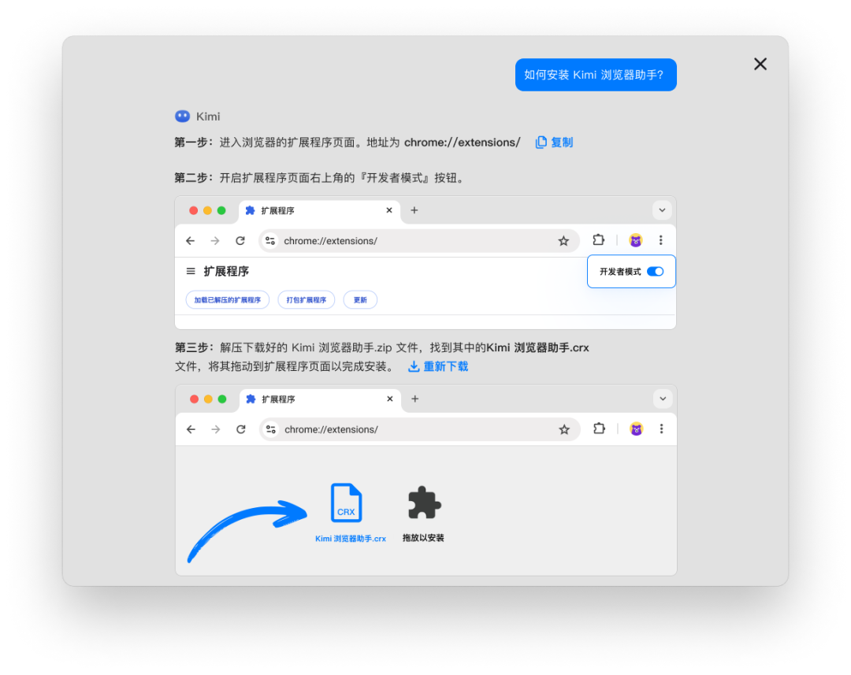Click the dark puzzle piece drop icon
Screen dimensions: 851x675
pos(425,503)
